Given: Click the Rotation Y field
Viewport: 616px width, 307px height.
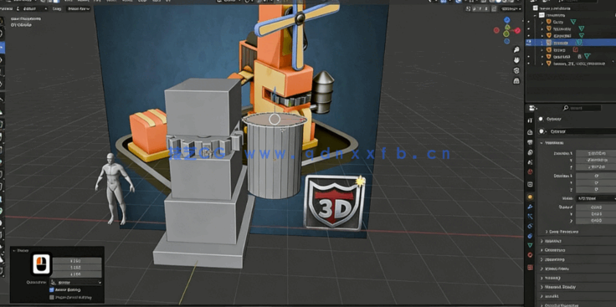Looking at the screenshot, I should tap(596, 183).
